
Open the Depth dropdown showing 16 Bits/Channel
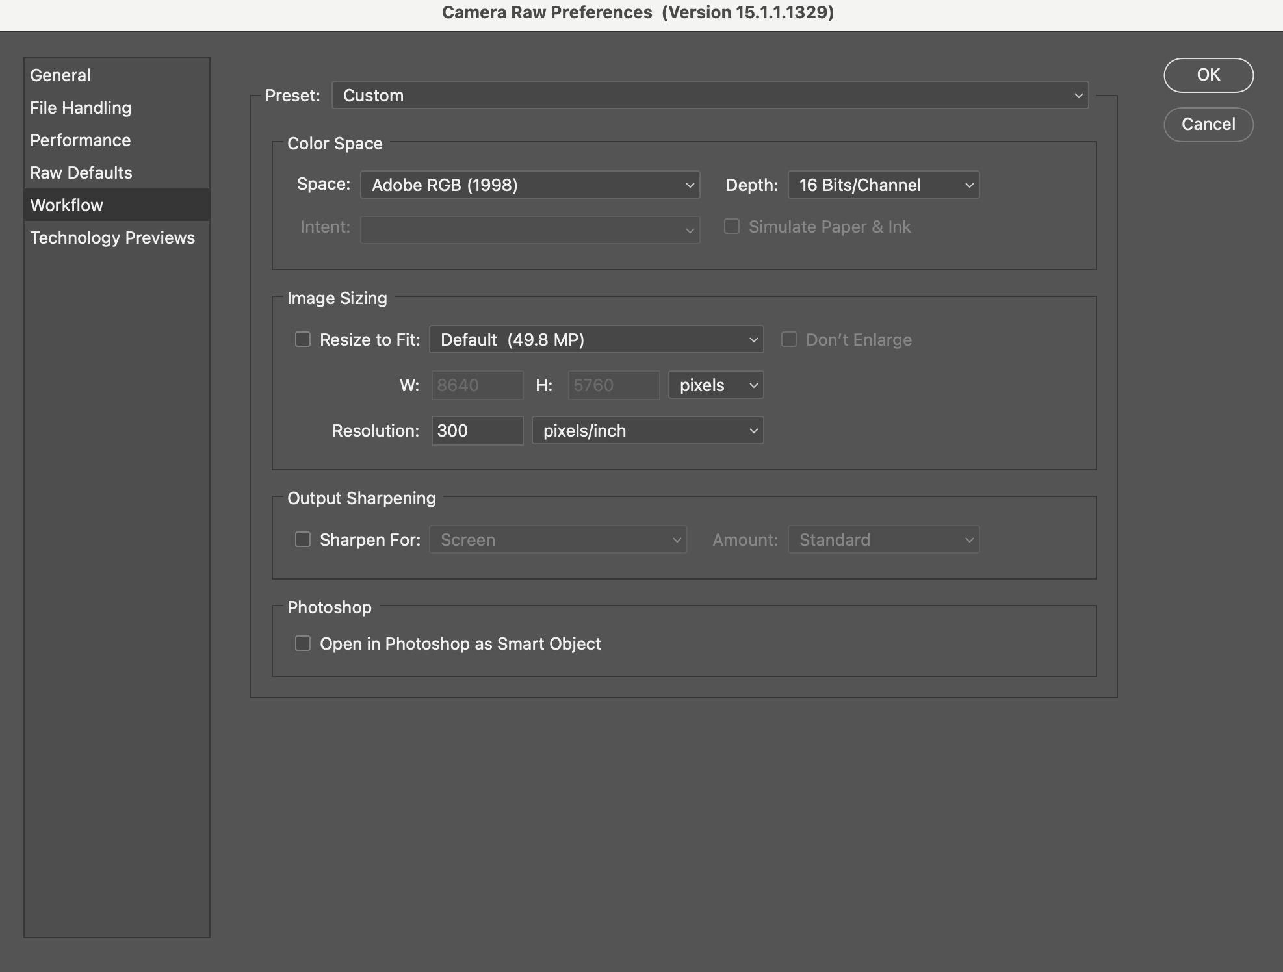883,185
